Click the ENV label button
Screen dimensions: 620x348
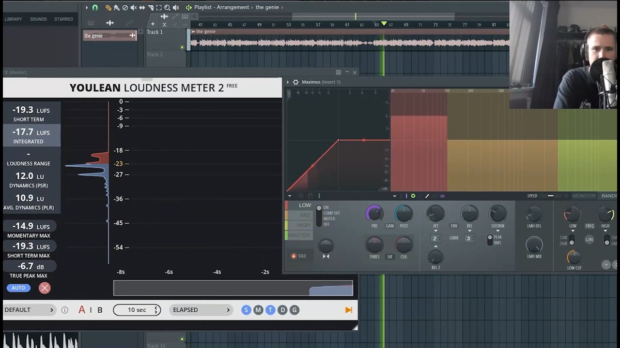[x=454, y=226]
